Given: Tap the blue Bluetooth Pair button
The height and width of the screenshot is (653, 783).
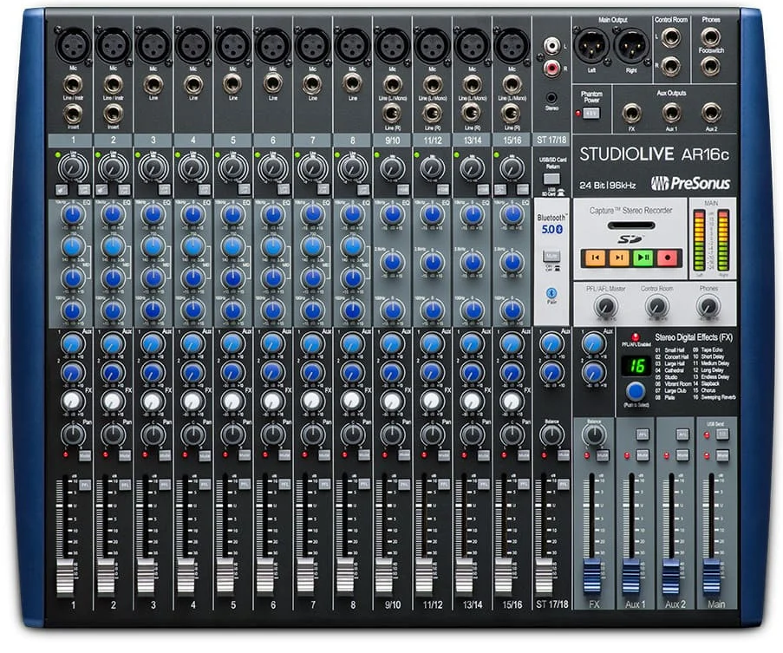Looking at the screenshot, I should pos(551,292).
